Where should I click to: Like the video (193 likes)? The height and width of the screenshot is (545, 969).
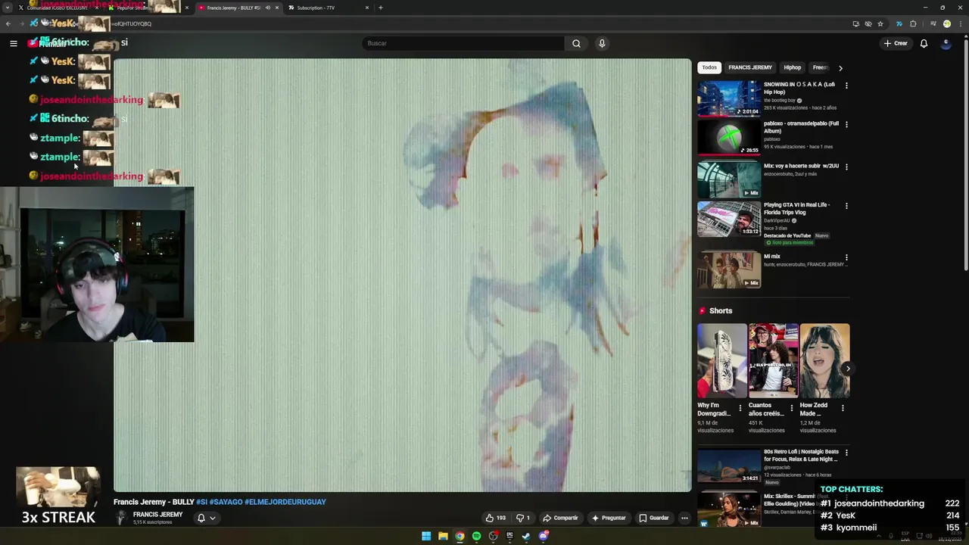coord(496,518)
